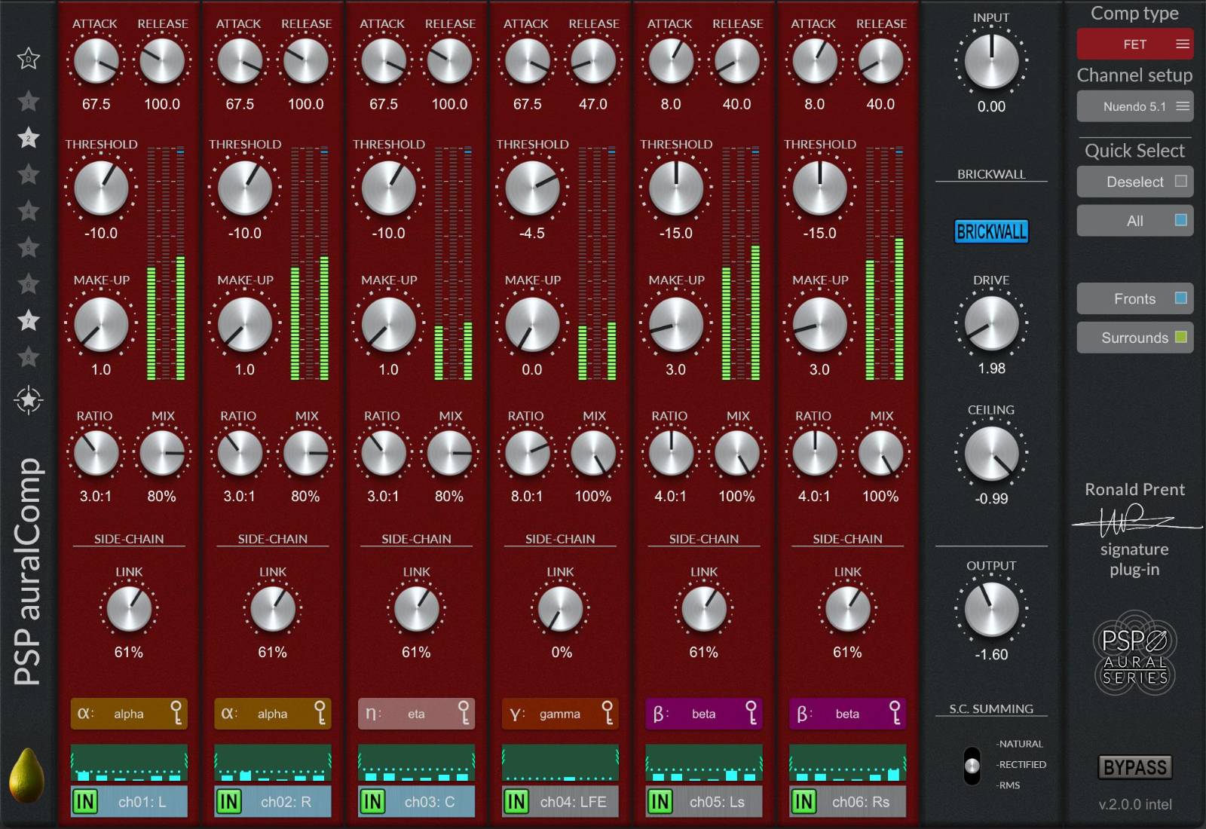Click the preset star number 2

[x=29, y=138]
